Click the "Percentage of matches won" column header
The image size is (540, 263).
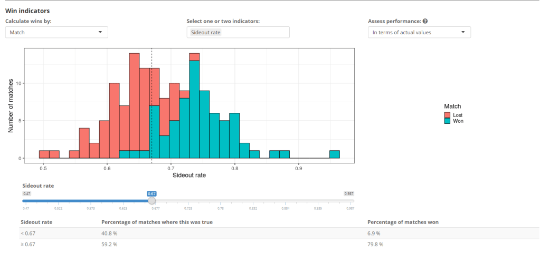coord(403,222)
